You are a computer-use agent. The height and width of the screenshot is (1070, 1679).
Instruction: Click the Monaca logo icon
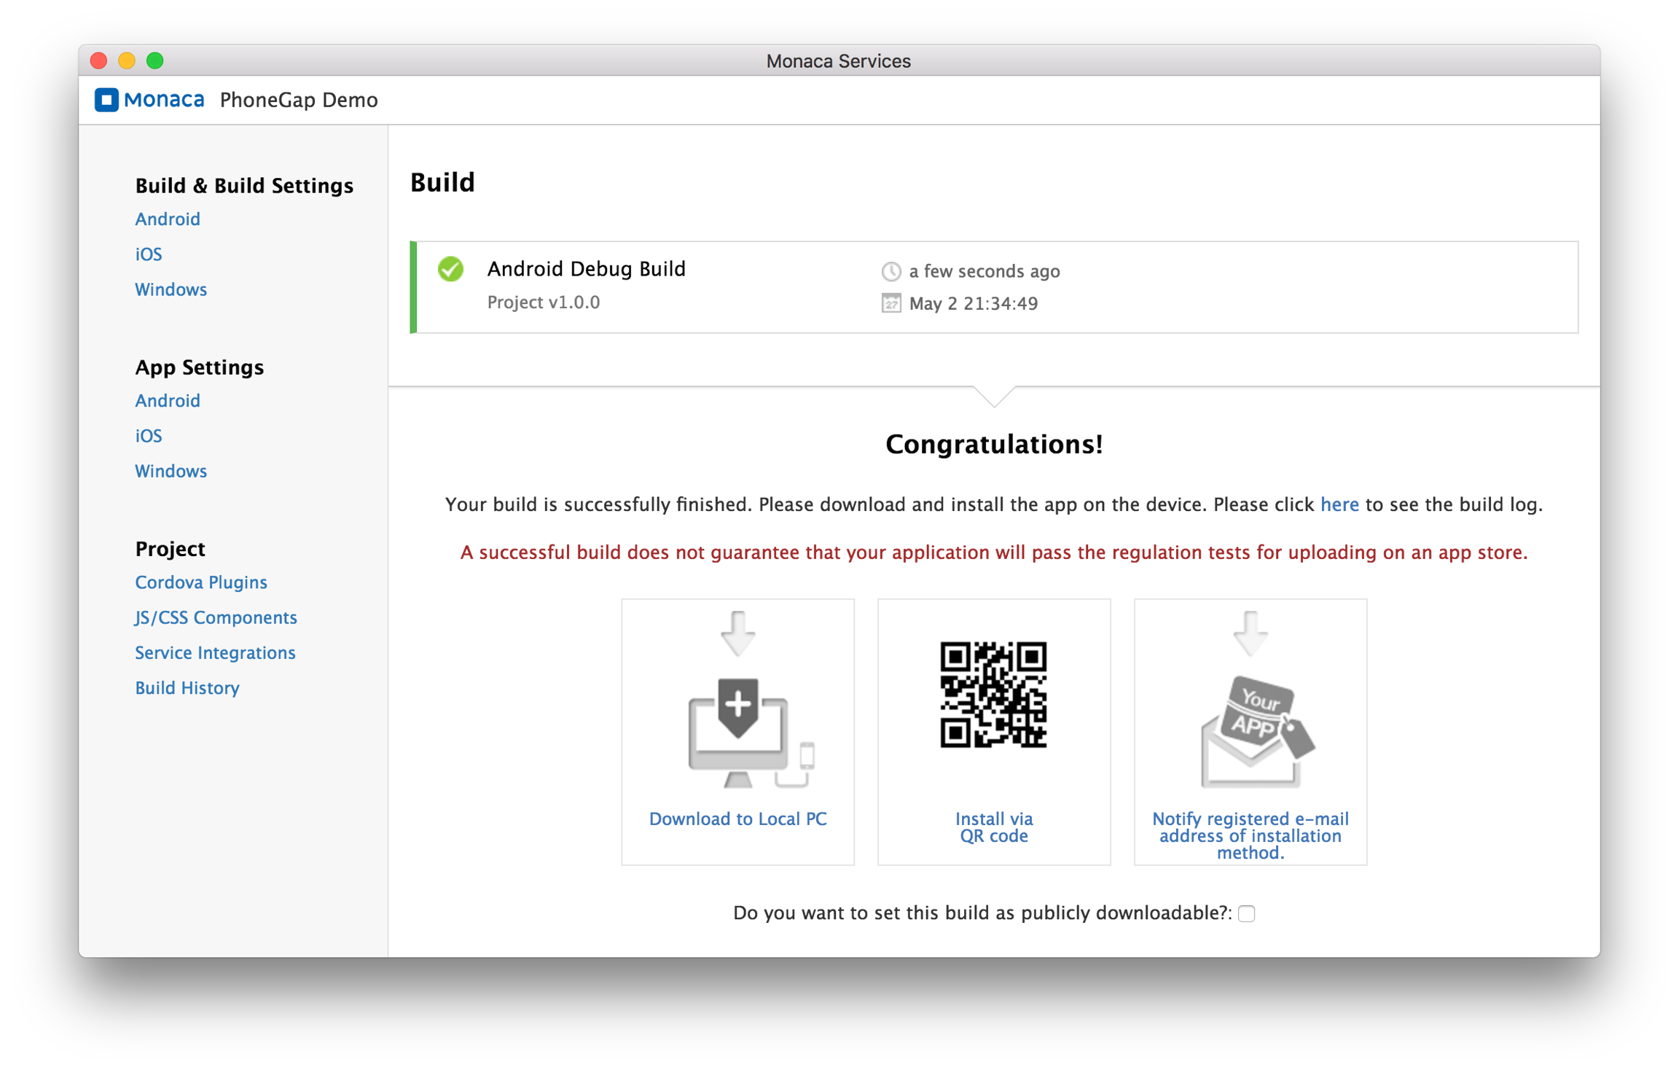point(106,100)
